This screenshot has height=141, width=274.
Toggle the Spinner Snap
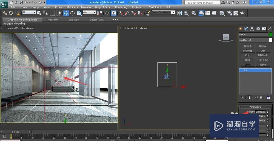coord(140,13)
